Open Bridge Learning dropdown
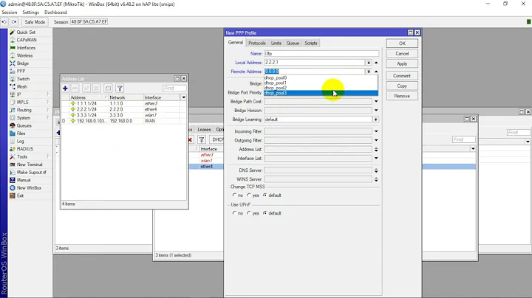Image resolution: width=532 pixels, height=298 pixels. point(375,119)
